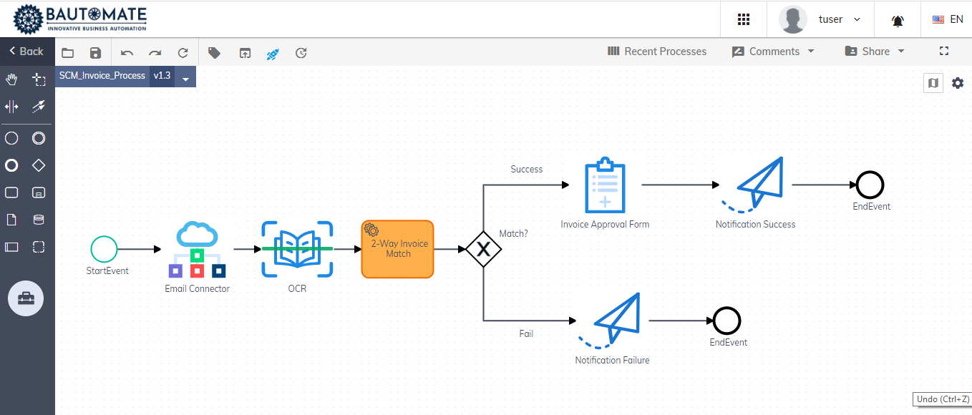Image resolution: width=972 pixels, height=415 pixels.
Task: Expand the v1.3 version dropdown
Action: (185, 76)
